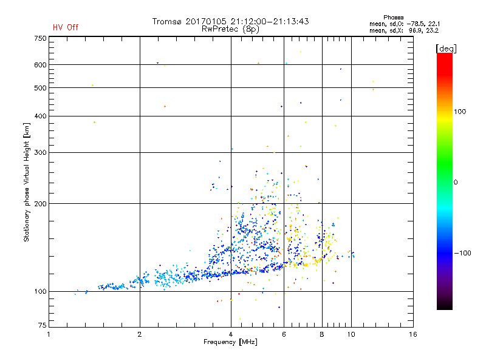Click the 'Stationary phase Virtual Height [km]' axis title
Screen dimensions: 486x364
27,182
